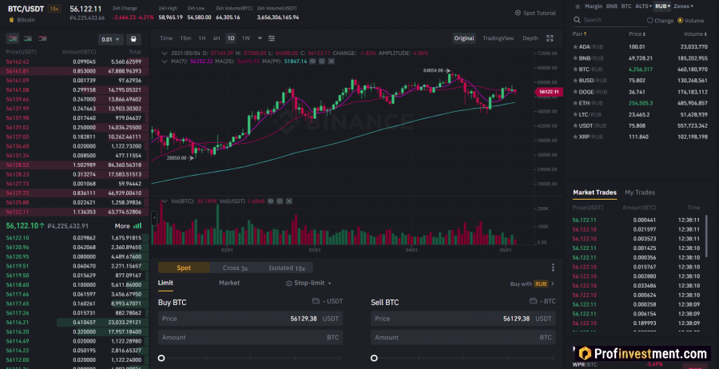Favorite the BTC/RUB pair star
Viewport: 719px width, 369px height.
click(x=575, y=69)
